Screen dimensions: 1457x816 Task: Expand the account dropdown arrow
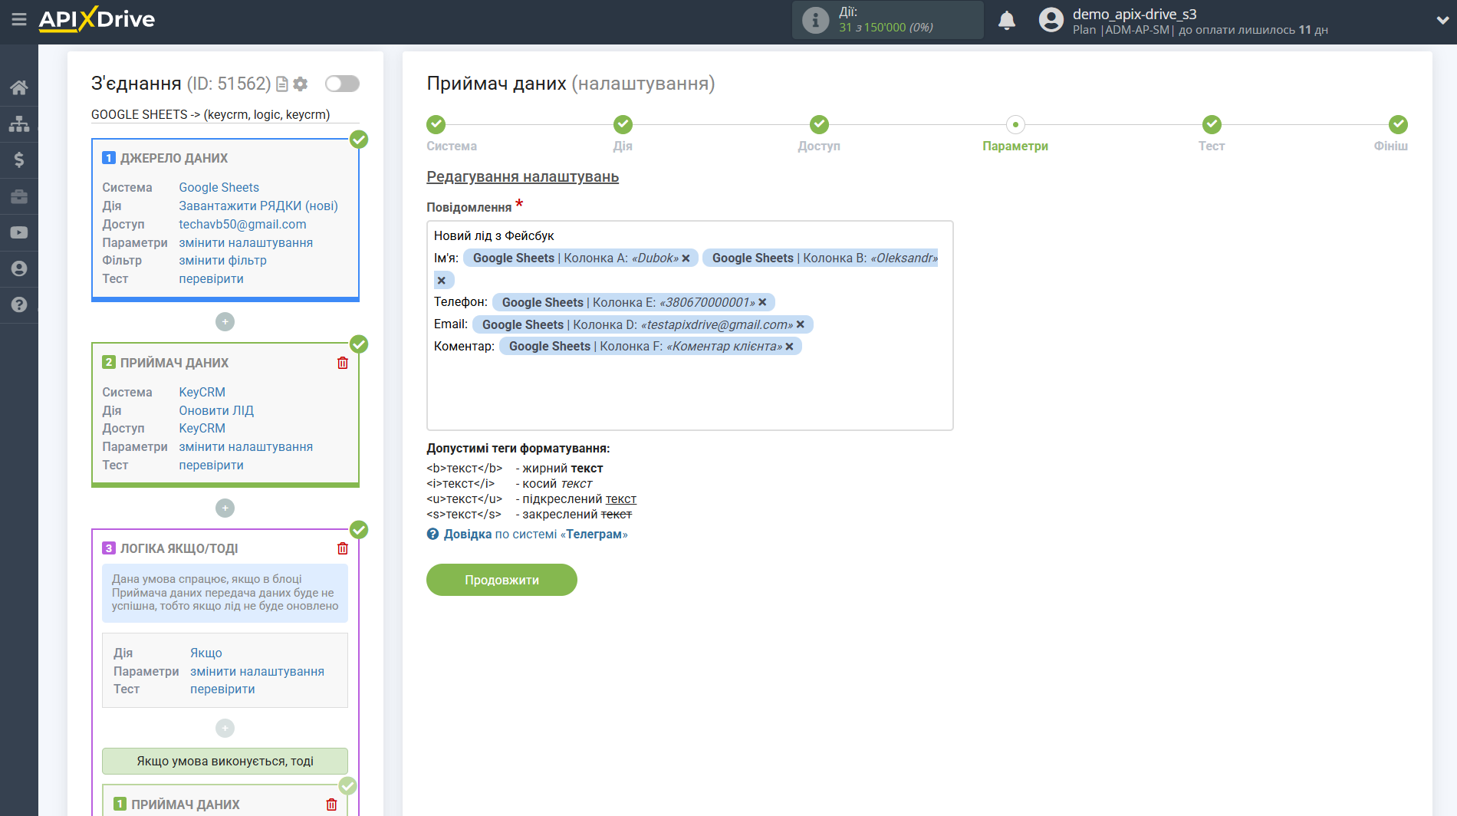tap(1442, 21)
